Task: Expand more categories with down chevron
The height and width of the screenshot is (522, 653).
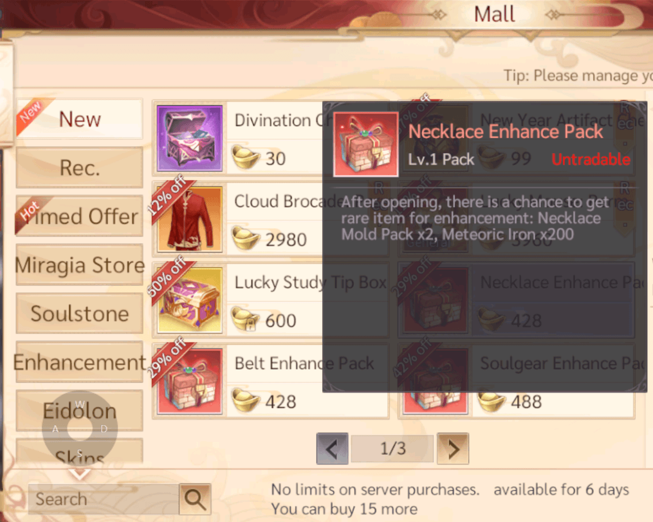Action: tap(79, 474)
